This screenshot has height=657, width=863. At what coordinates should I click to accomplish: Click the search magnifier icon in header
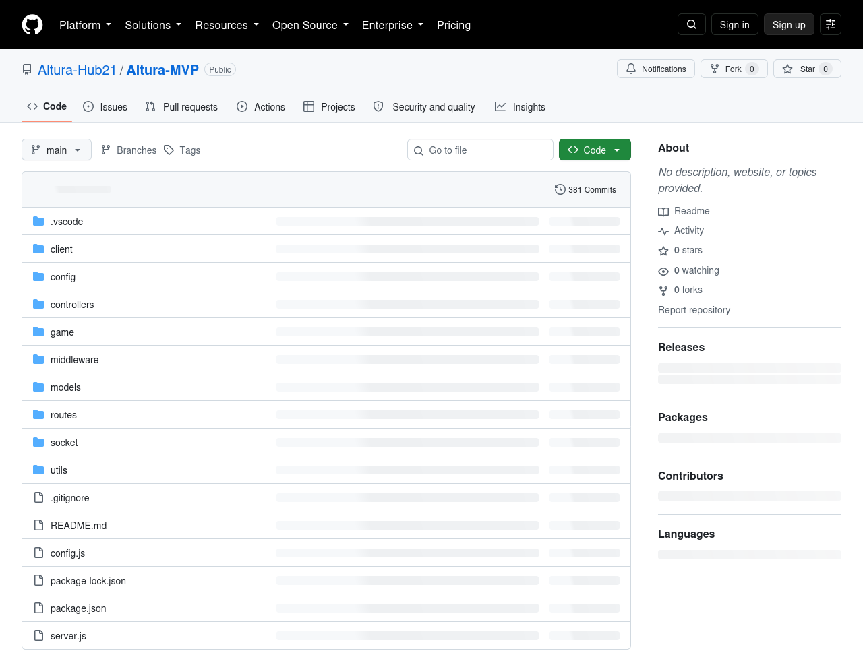(692, 24)
